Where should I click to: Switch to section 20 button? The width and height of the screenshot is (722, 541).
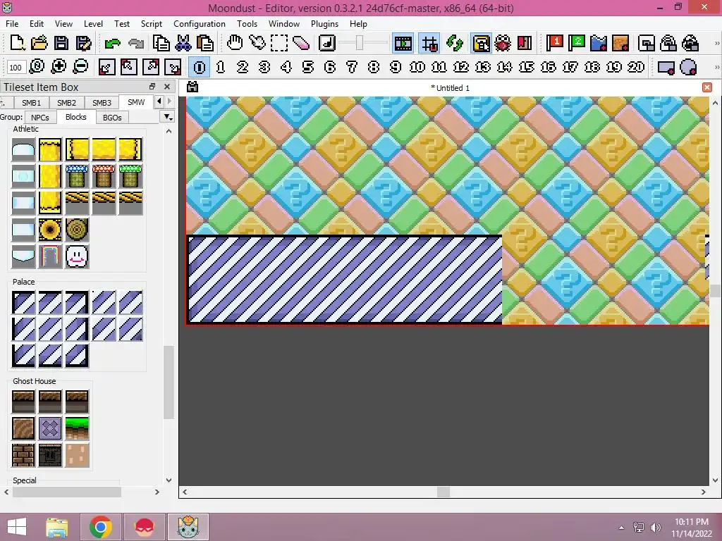click(x=636, y=67)
